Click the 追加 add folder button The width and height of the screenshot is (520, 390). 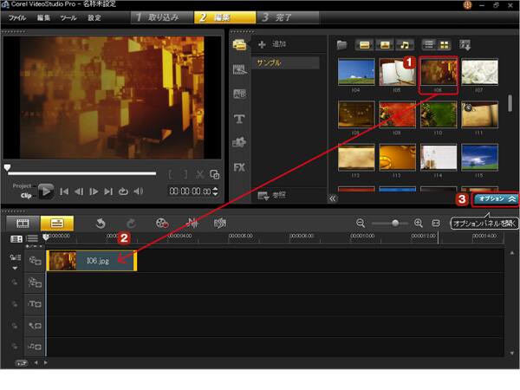pos(272,44)
